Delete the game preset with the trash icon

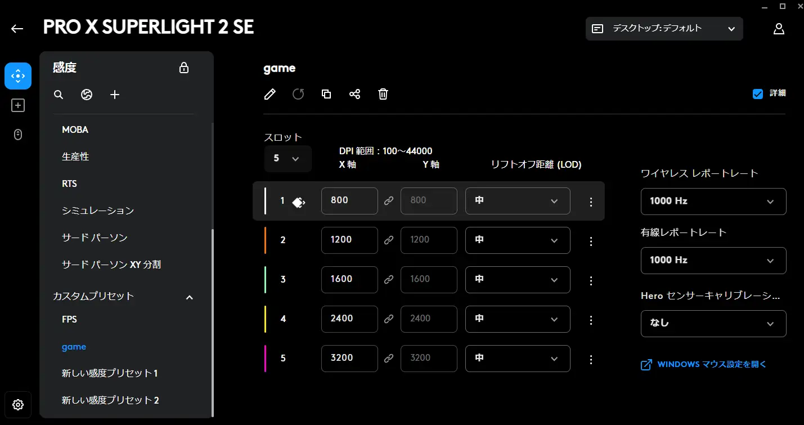click(383, 94)
